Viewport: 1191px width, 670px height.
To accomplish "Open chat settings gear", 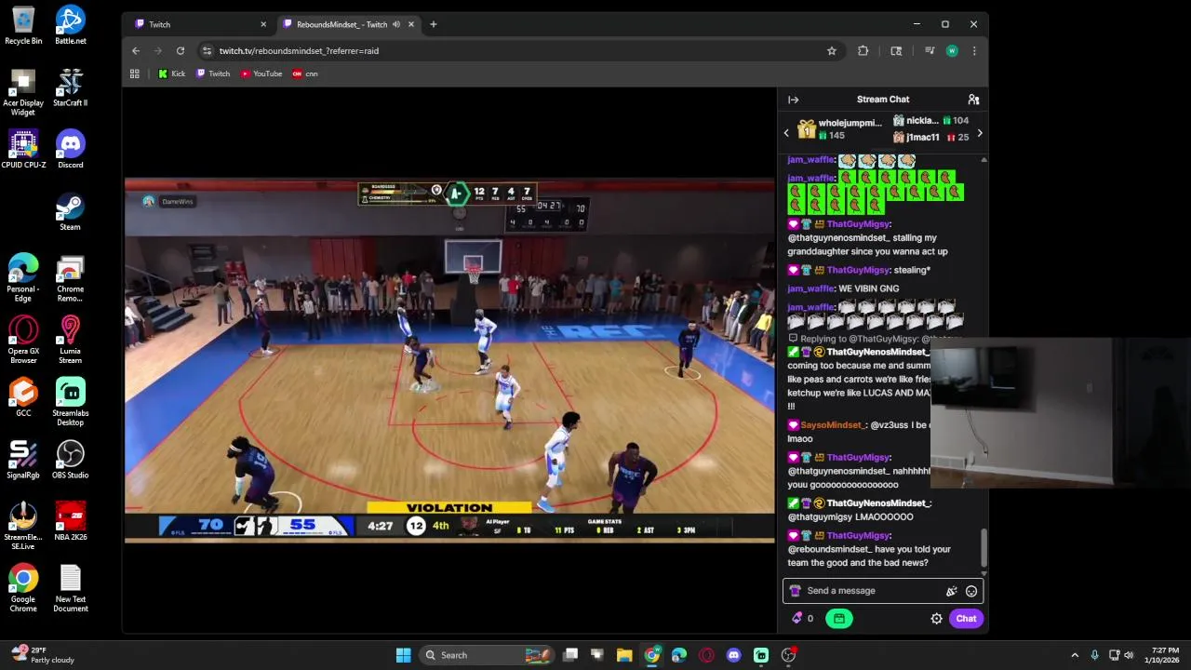I will (937, 619).
